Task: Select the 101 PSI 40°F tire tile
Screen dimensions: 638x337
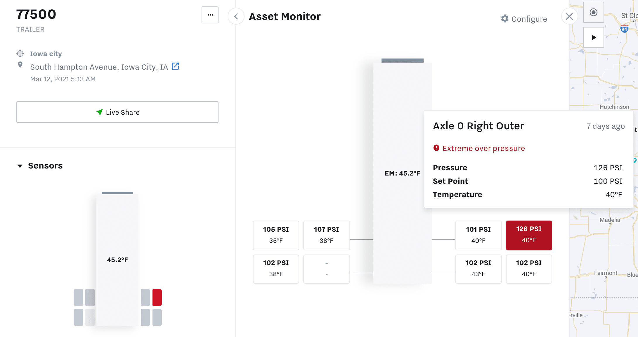Action: click(478, 235)
